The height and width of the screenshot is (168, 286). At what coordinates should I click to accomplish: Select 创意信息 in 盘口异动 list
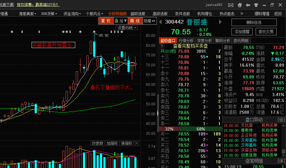(249, 155)
